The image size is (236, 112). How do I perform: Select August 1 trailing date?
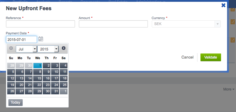coord(64,91)
